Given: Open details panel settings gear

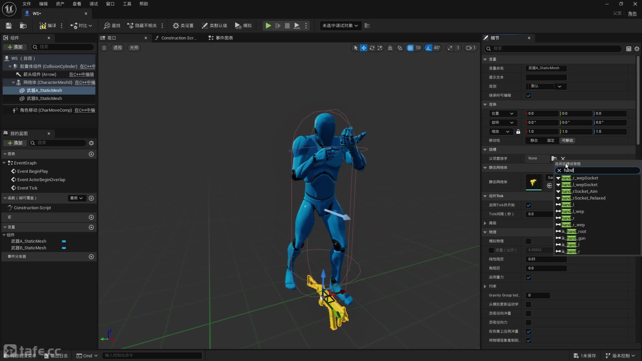Looking at the screenshot, I should pyautogui.click(x=637, y=49).
